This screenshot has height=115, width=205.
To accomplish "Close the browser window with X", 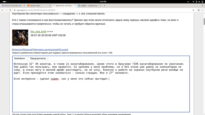I will pyautogui.click(x=202, y=6).
